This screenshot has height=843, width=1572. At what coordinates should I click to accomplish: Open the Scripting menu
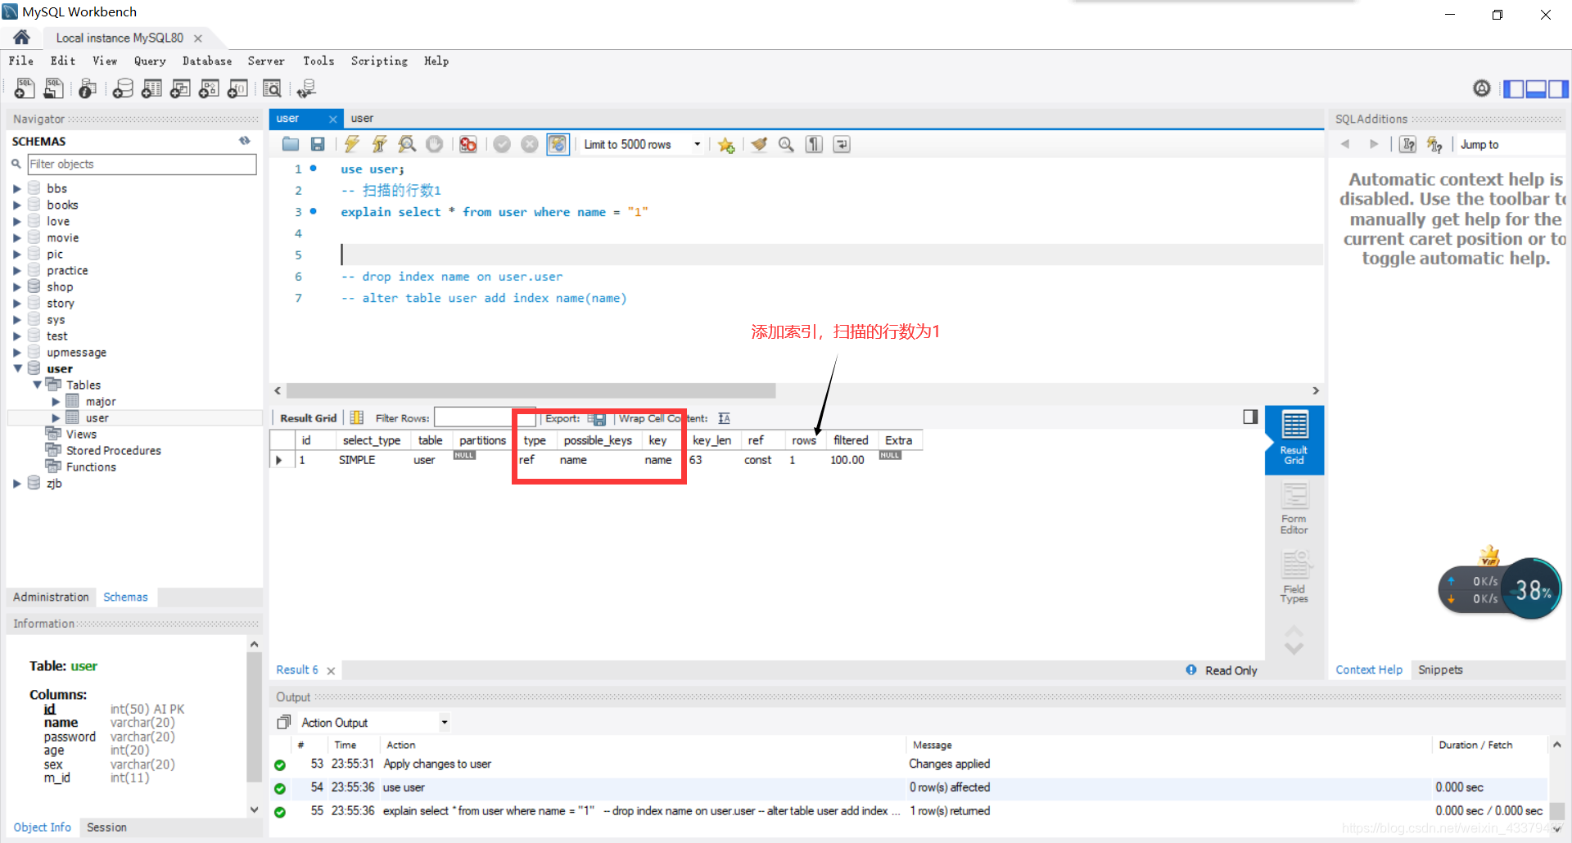[x=379, y=61]
